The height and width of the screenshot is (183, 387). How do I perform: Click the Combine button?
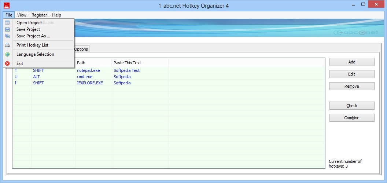pyautogui.click(x=352, y=118)
